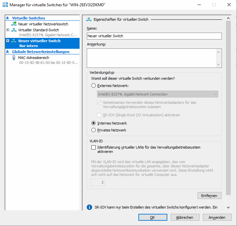Click the new virtual network switch icon
The height and width of the screenshot is (226, 237).
tap(14, 24)
